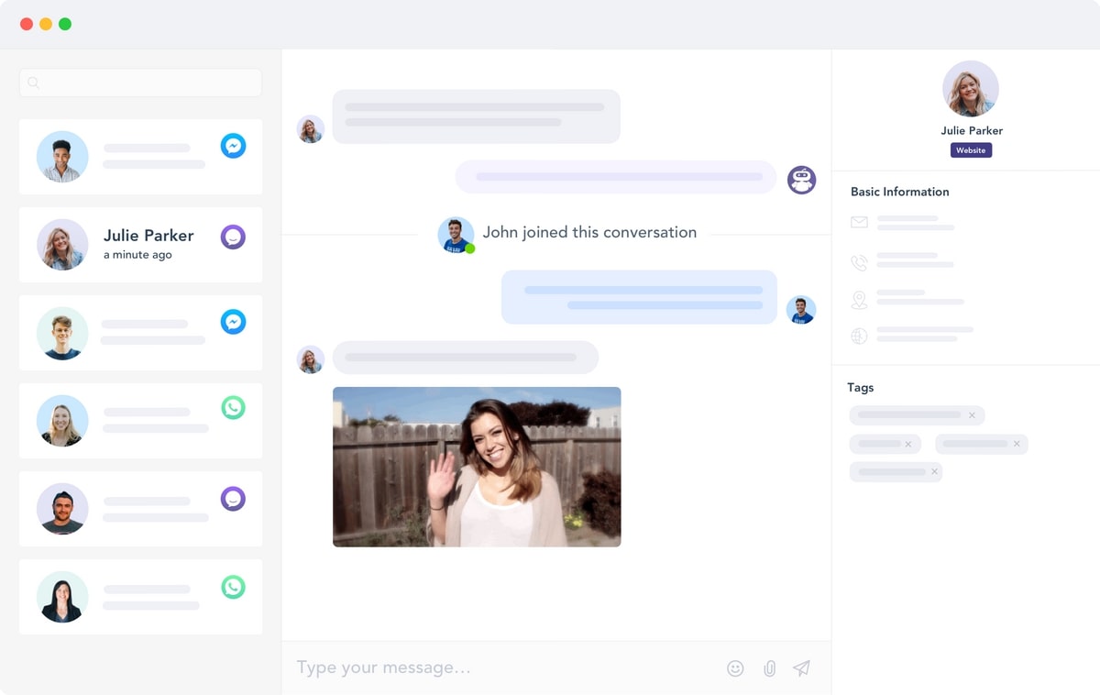
Task: Click John's avatar in the joined notice
Action: (456, 235)
